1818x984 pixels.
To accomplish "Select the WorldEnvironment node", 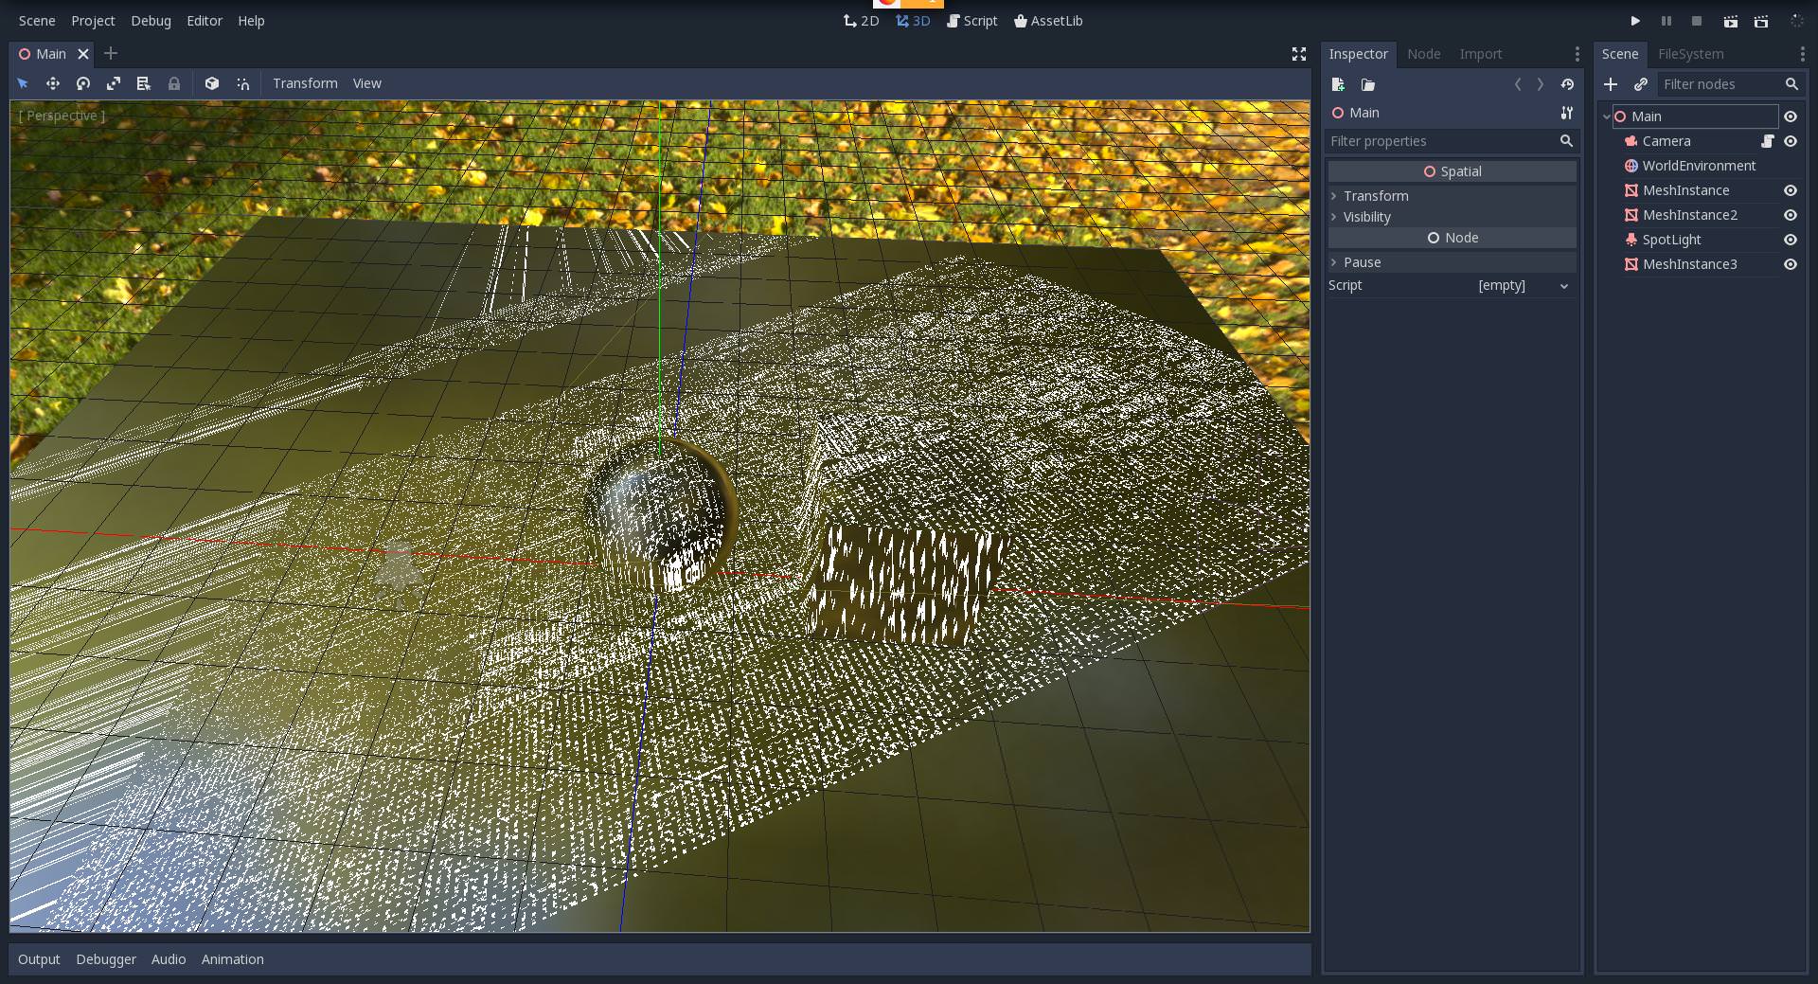I will tap(1699, 166).
